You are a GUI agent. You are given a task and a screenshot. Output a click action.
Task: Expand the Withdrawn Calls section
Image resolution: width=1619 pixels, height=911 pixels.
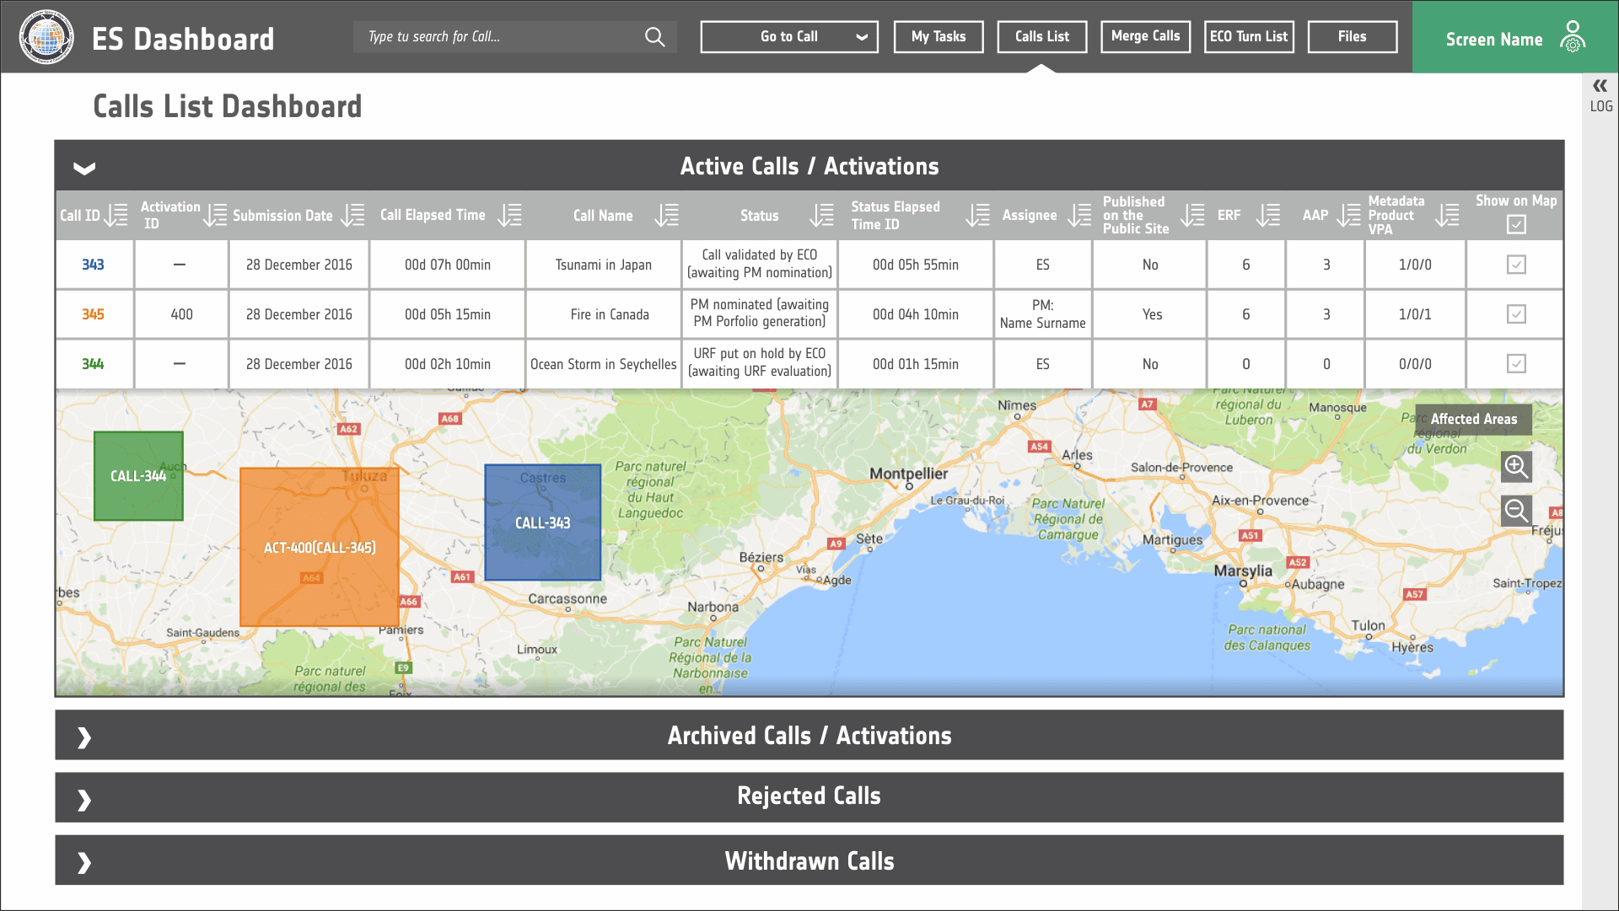[x=84, y=862]
